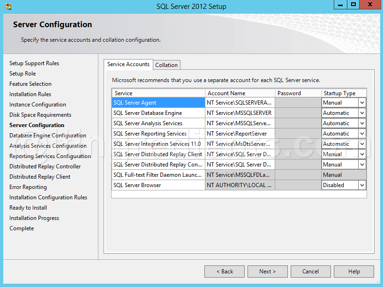Open Reporting Services startup type dropdown
This screenshot has height=287, width=383.
pyautogui.click(x=362, y=134)
